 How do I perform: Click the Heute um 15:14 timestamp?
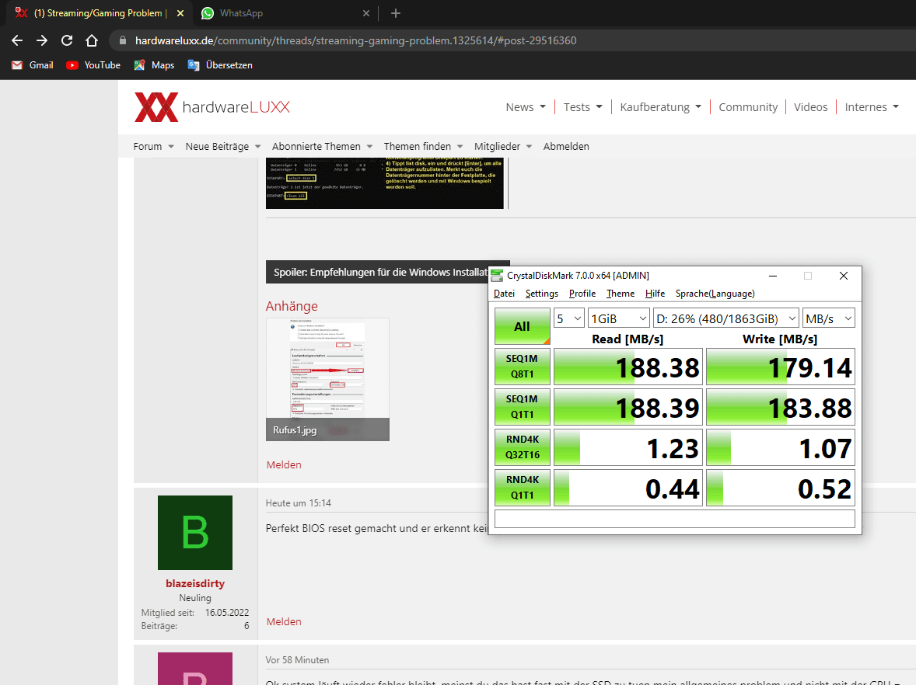click(298, 503)
